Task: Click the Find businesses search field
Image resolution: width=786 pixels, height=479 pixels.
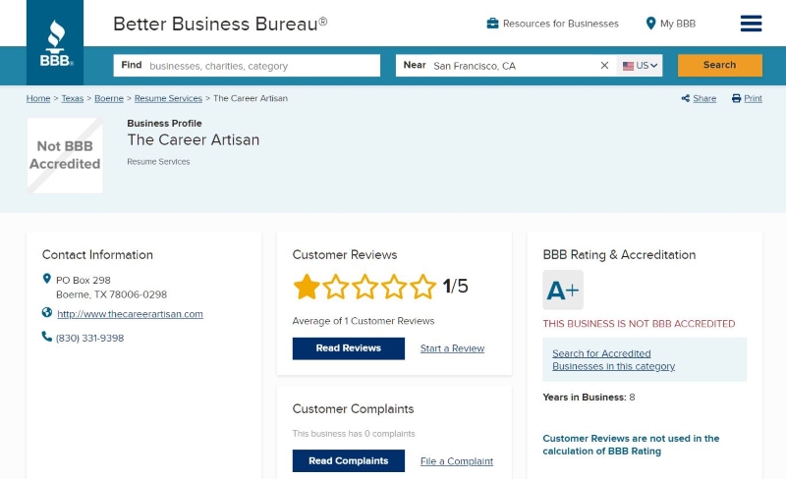Action: [x=247, y=66]
